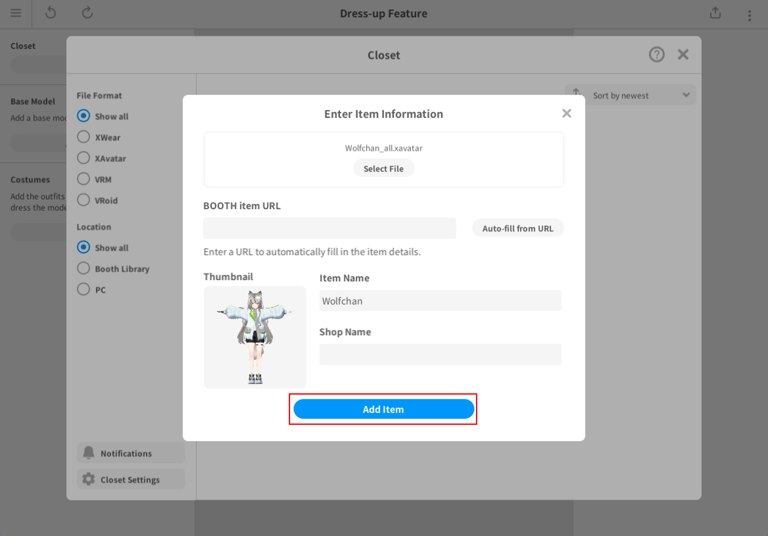This screenshot has height=536, width=768.
Task: Click the sort direction arrow icon
Action: (576, 92)
